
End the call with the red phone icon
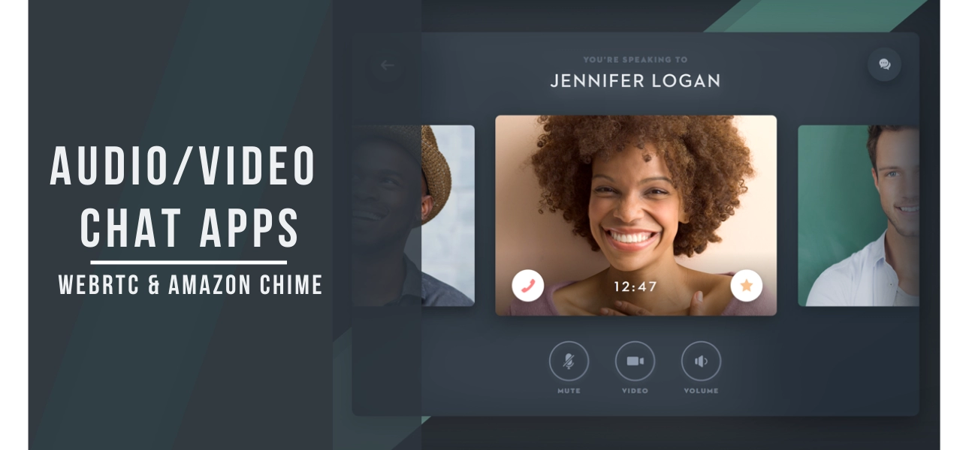click(x=527, y=285)
